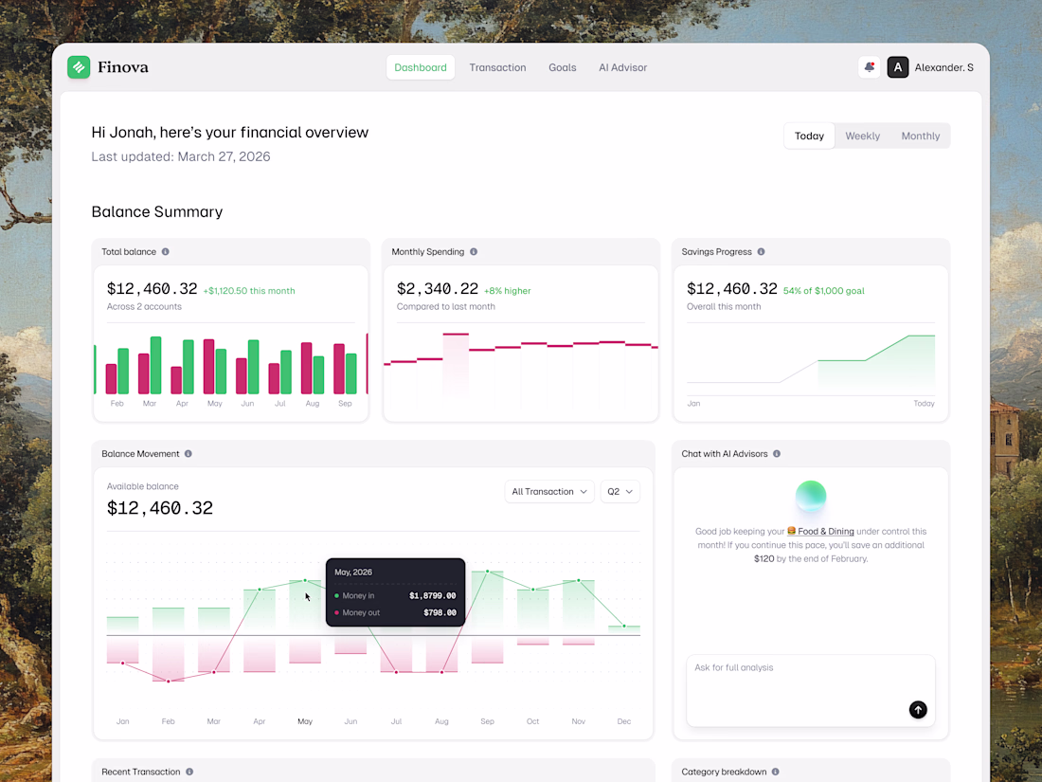Click the "+8% higher" text
The width and height of the screenshot is (1042, 782).
(x=507, y=291)
